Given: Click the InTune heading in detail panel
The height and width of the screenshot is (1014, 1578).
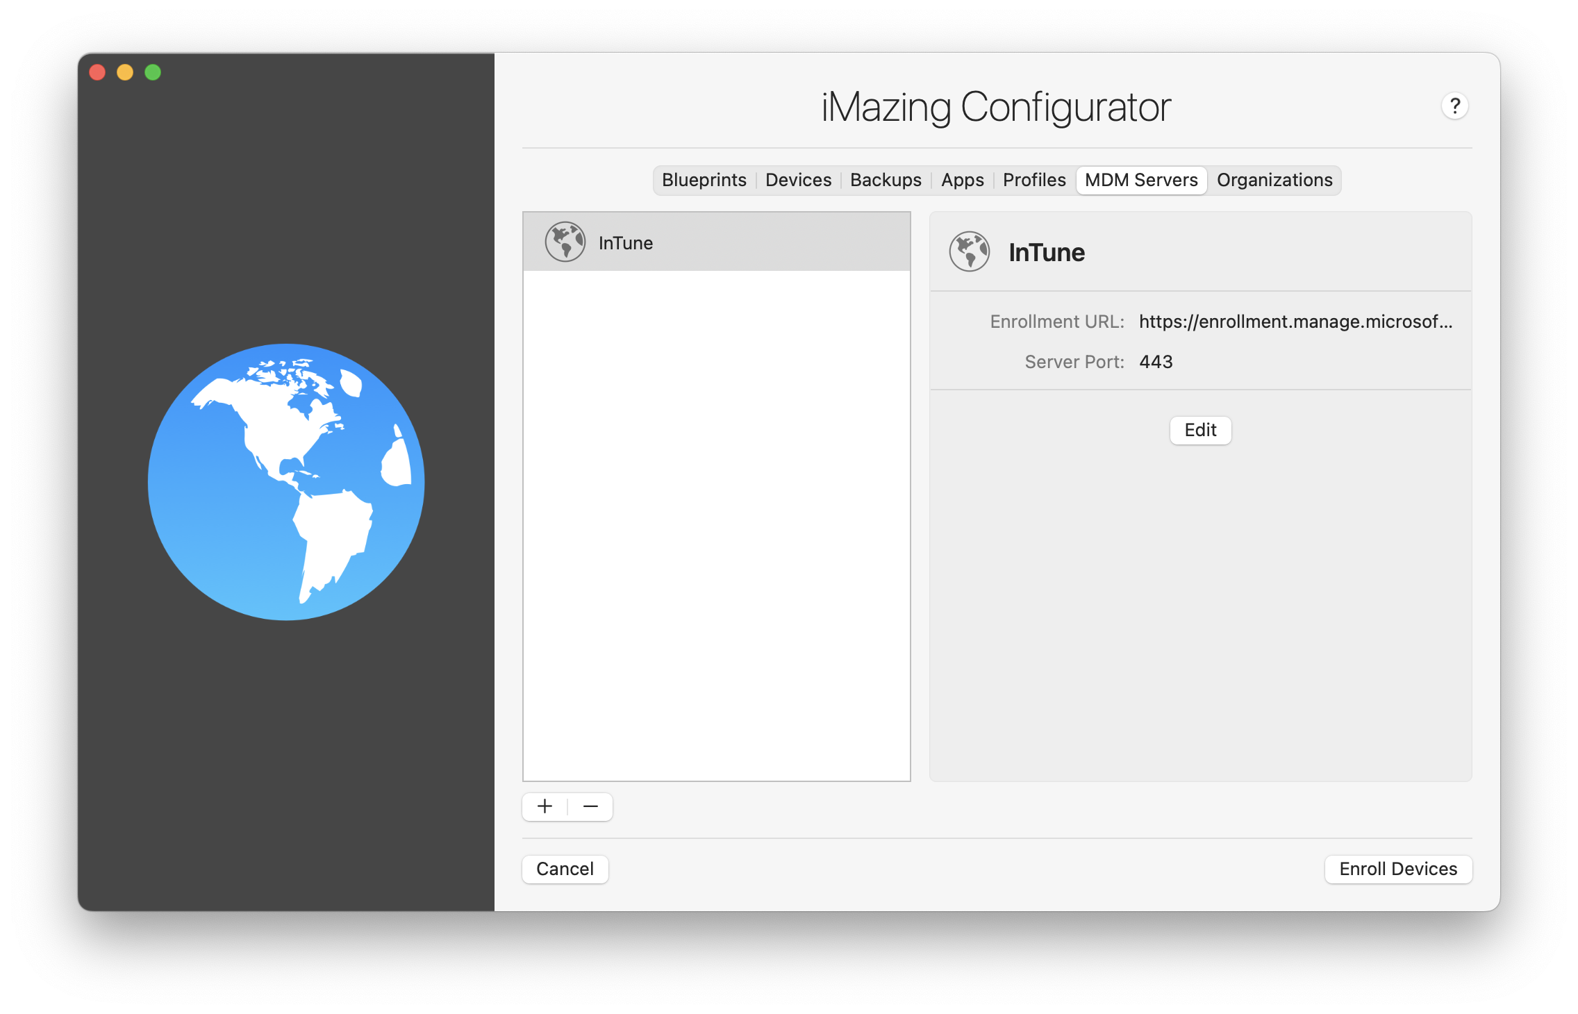Looking at the screenshot, I should [x=1046, y=252].
